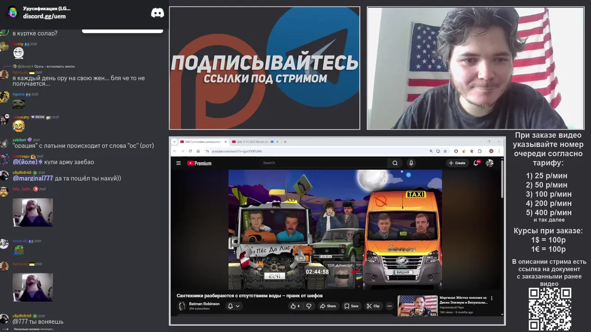591x332 pixels.
Task: Open options for suggested Маргинал video
Action: click(492, 298)
